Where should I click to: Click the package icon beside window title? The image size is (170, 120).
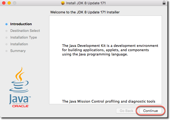63,3
